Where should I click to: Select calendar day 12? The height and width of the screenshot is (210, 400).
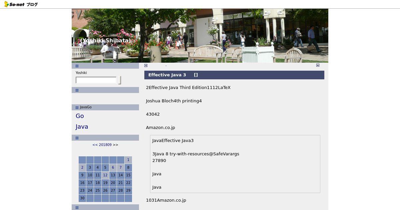coord(105,175)
